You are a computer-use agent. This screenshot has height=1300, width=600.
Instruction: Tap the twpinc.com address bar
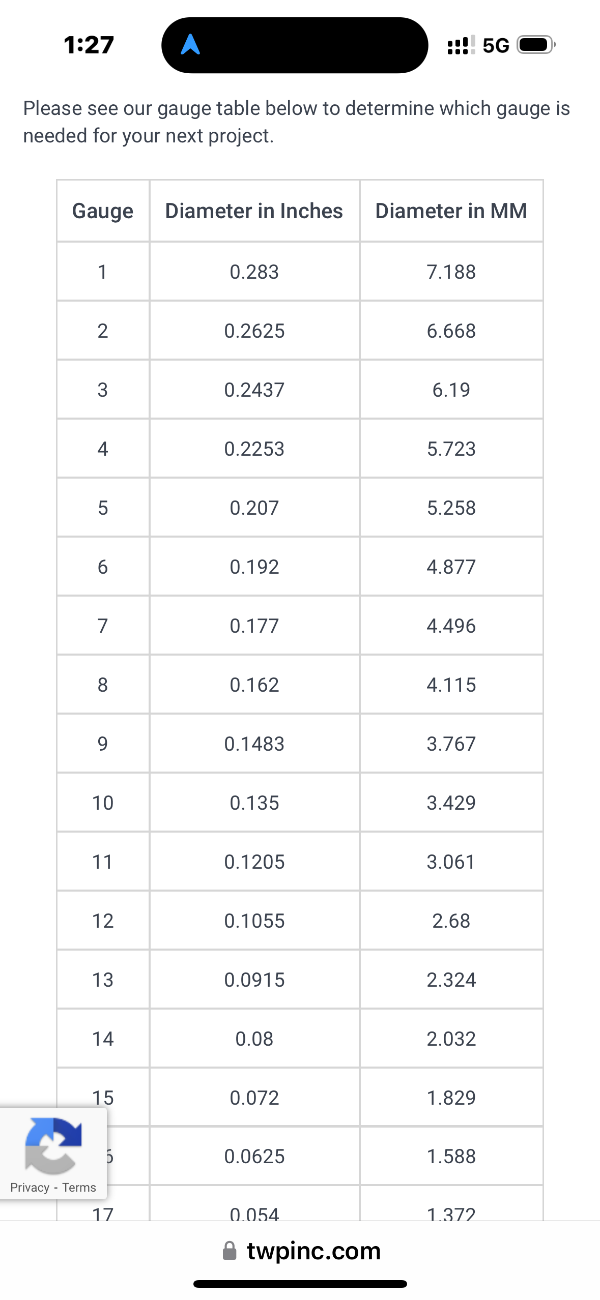313,1251
